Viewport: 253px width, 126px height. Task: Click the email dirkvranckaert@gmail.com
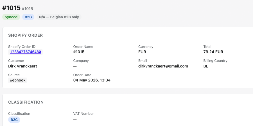click(x=163, y=66)
